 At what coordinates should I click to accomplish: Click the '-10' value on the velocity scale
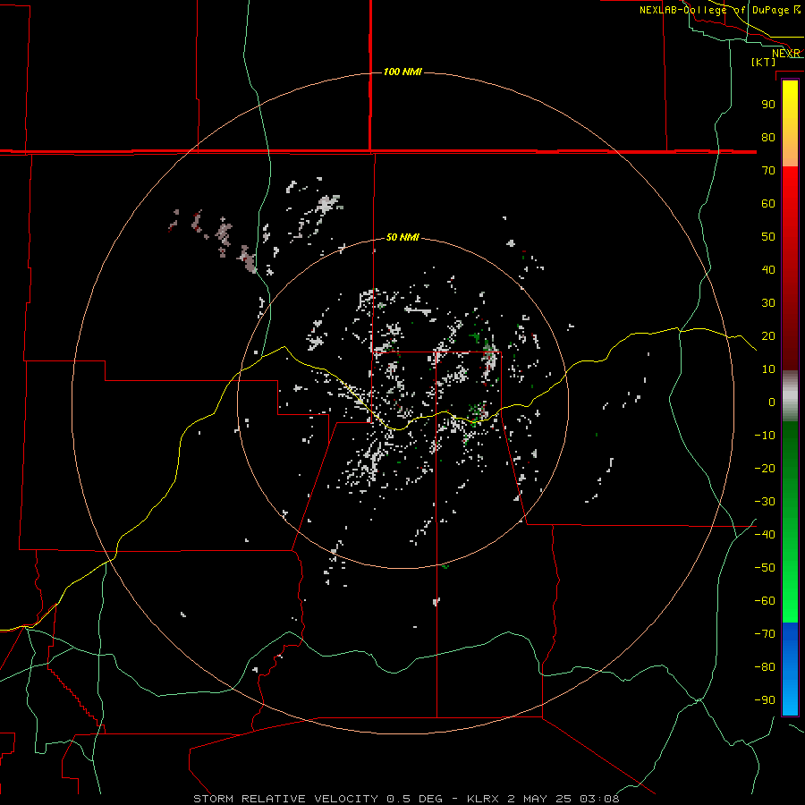coord(765,436)
